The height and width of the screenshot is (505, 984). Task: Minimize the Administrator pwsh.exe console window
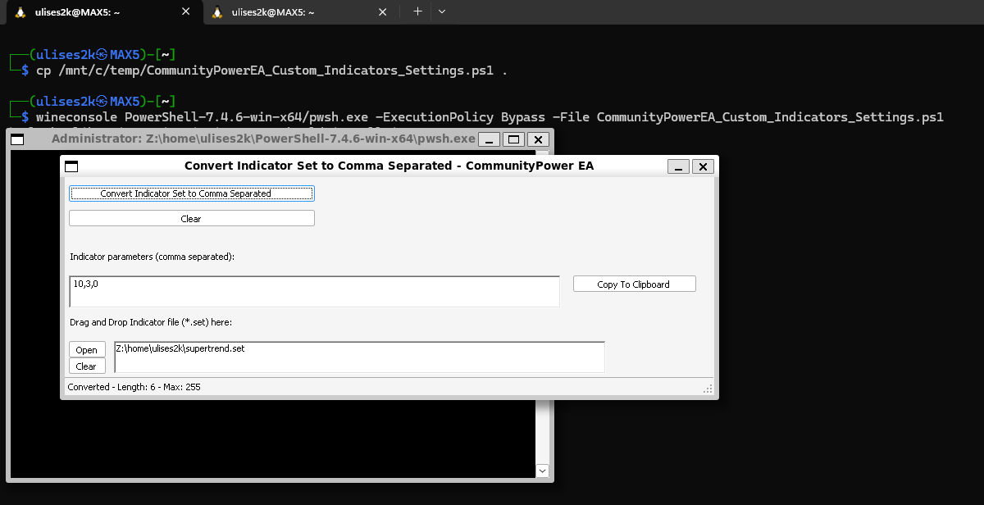(x=489, y=139)
